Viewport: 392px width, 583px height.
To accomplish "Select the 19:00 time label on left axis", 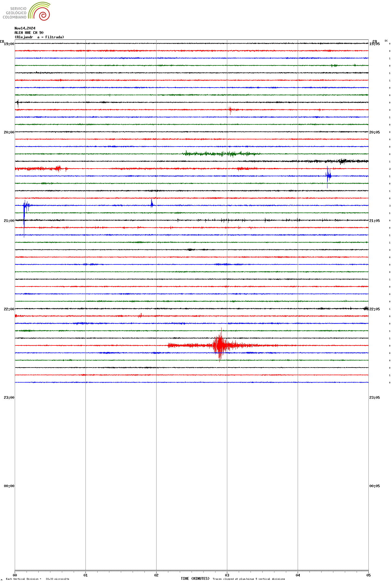I will [x=9, y=44].
